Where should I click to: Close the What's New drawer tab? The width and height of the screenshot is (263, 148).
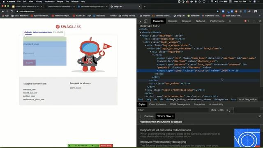173,116
